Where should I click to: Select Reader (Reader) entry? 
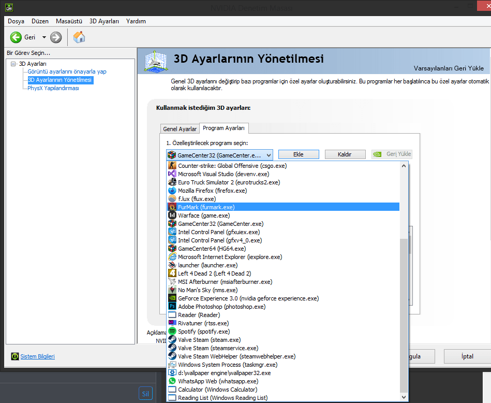coord(284,315)
